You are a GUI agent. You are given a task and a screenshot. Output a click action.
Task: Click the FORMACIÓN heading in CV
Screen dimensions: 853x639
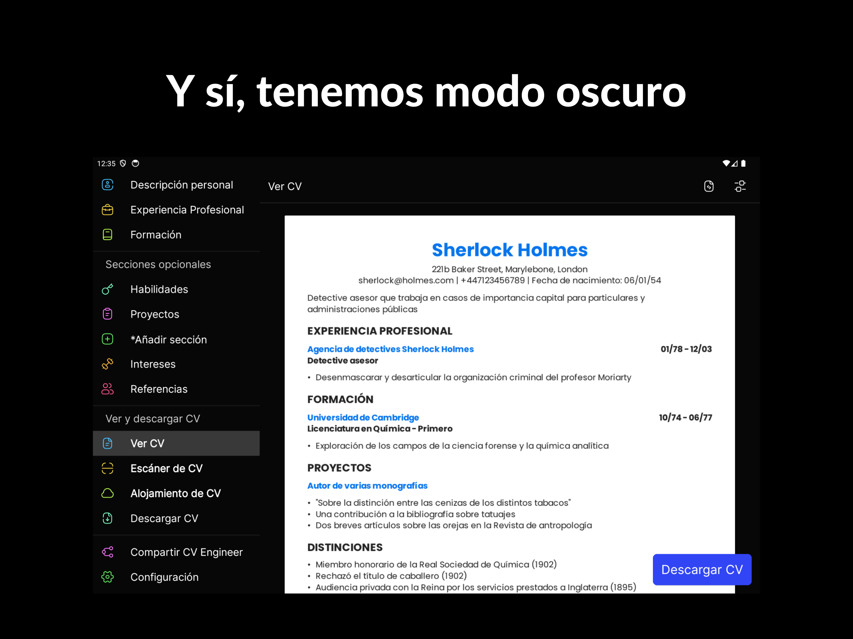point(340,399)
